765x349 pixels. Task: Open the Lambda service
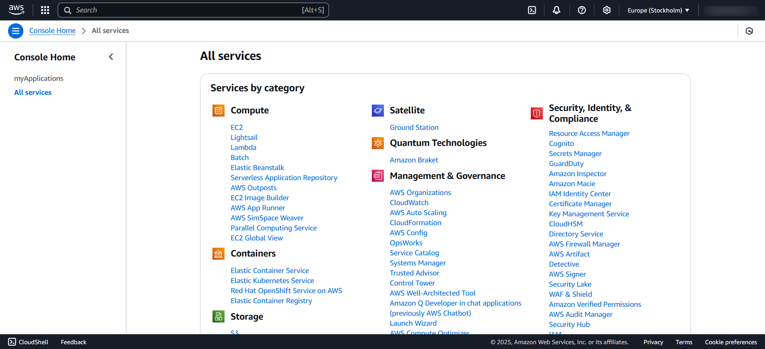243,148
